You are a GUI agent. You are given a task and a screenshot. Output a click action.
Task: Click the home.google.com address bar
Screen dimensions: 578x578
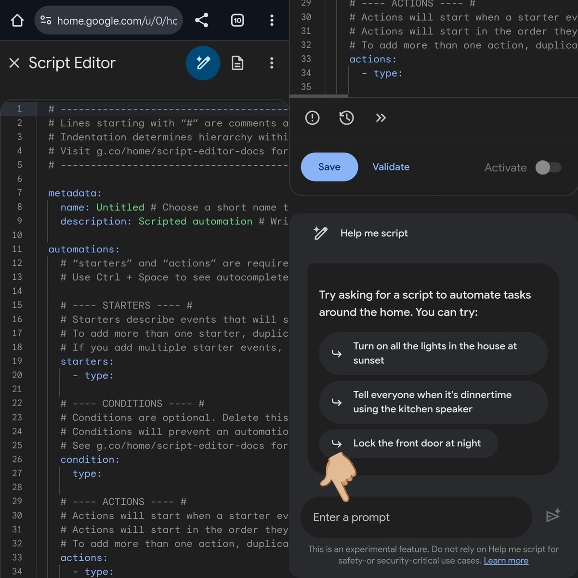pyautogui.click(x=109, y=20)
